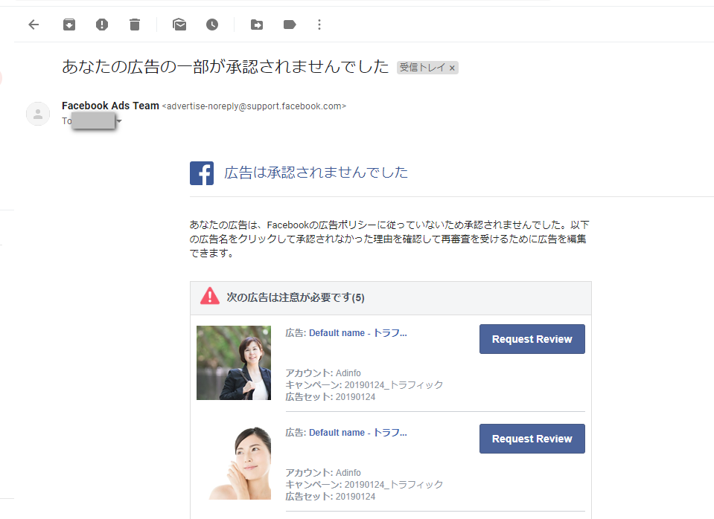Open the first ad link 'Default name - トラフ...'
The width and height of the screenshot is (714, 519).
coord(358,333)
